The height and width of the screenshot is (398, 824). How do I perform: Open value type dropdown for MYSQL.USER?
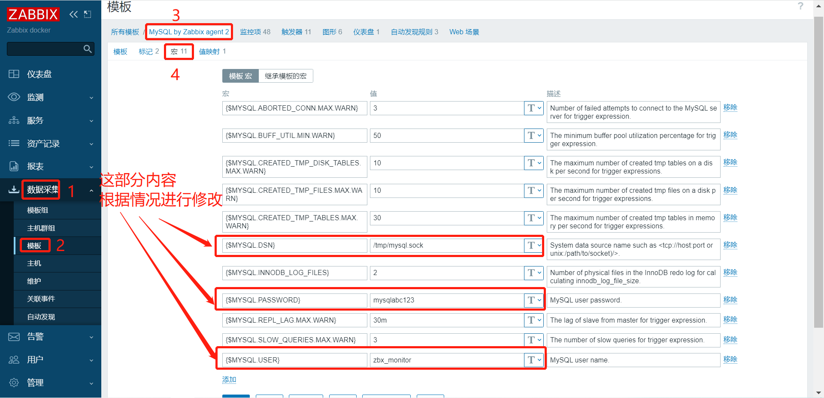click(533, 360)
